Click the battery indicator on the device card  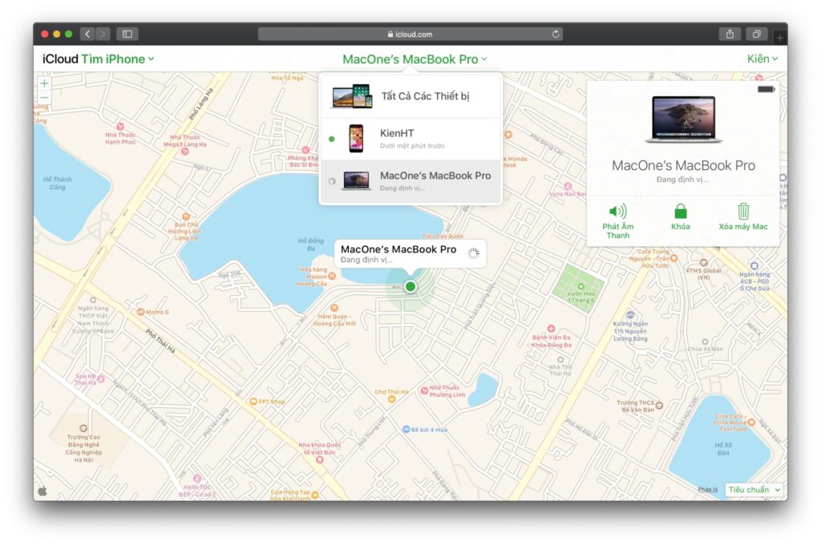tap(765, 89)
